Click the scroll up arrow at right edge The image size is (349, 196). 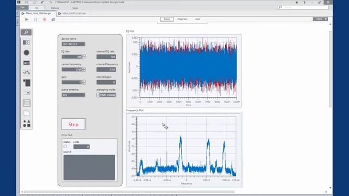(330, 24)
